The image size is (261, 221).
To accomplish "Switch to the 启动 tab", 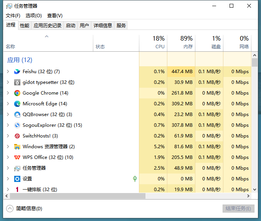I will coord(71,26).
